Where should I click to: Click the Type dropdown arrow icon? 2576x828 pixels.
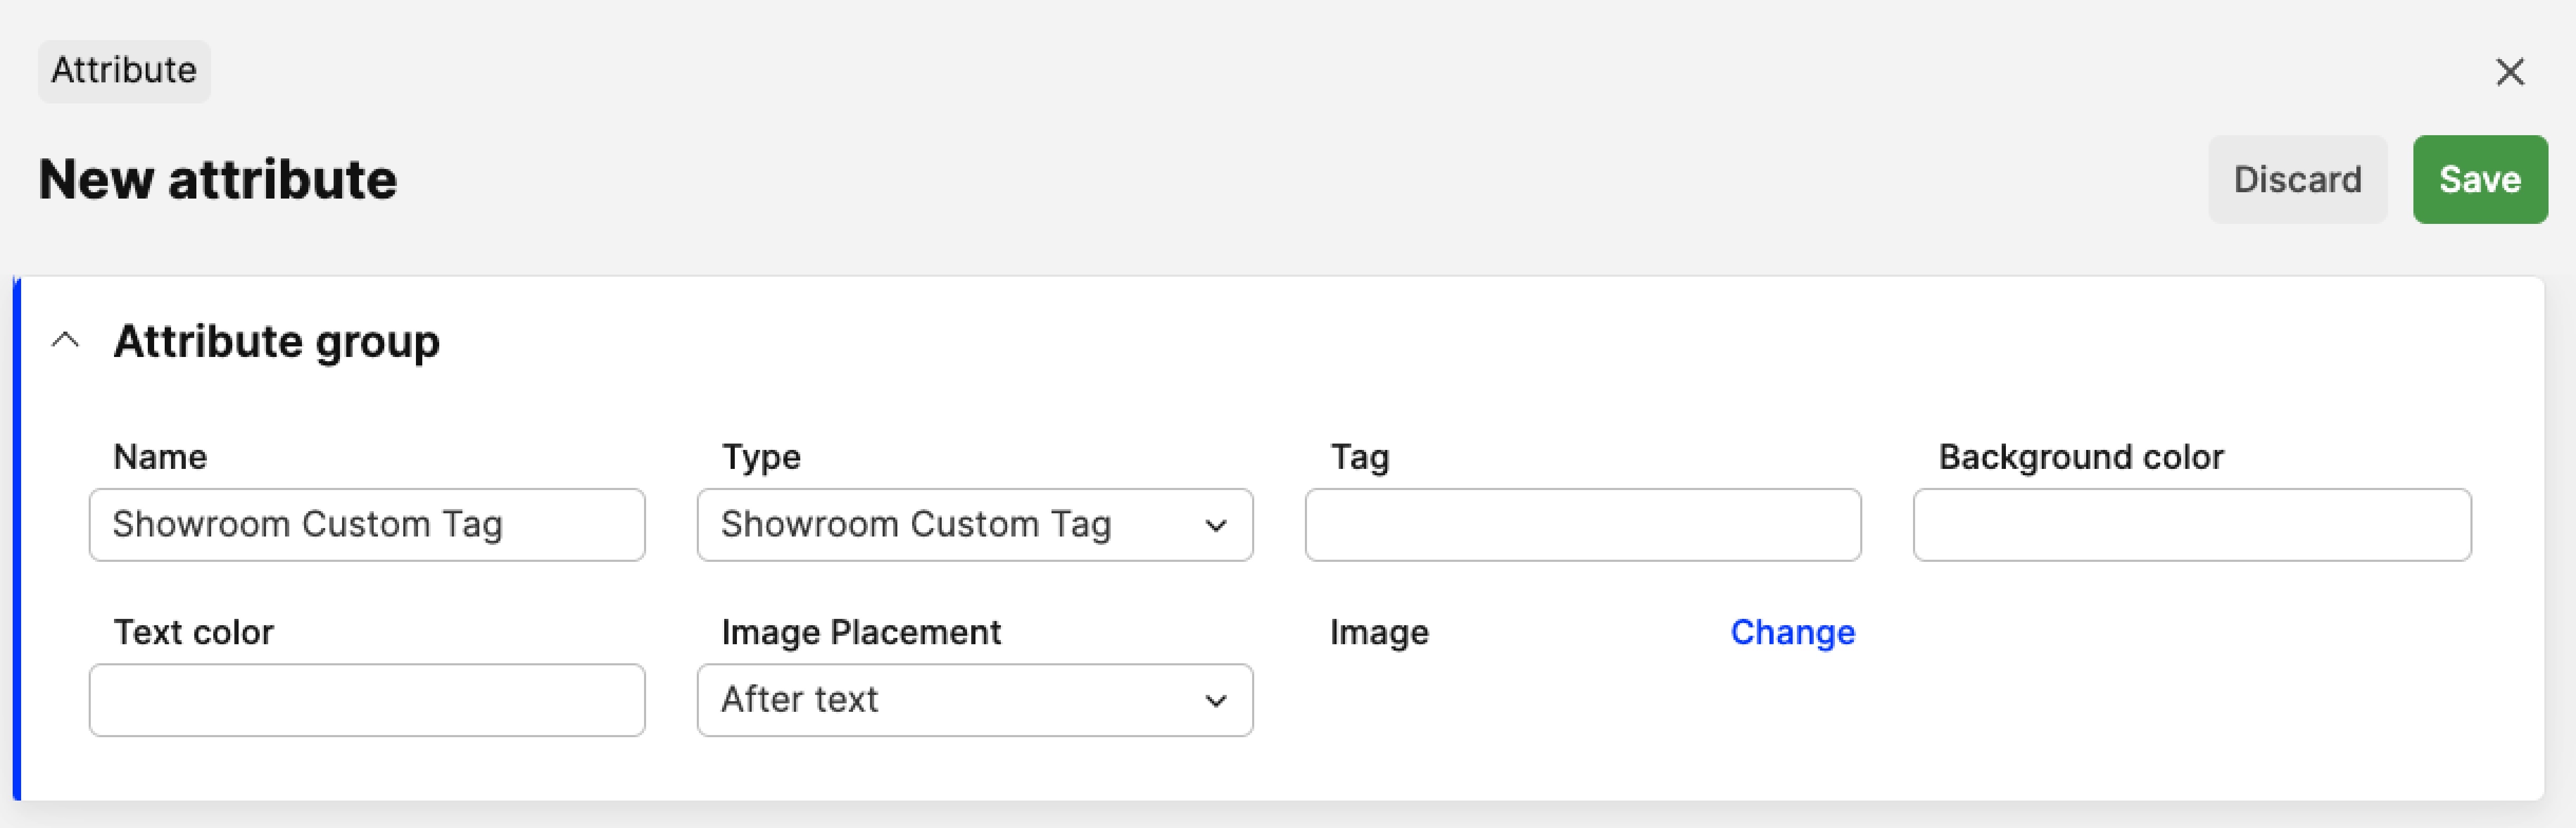coord(1215,525)
